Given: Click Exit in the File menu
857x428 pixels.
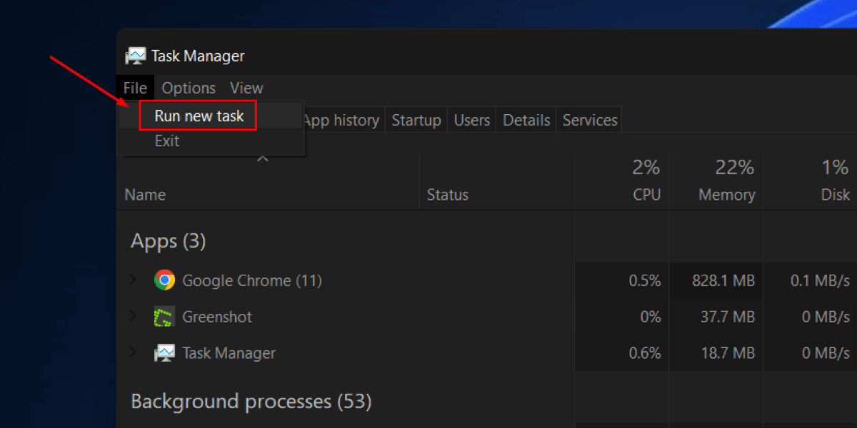Looking at the screenshot, I should 166,141.
